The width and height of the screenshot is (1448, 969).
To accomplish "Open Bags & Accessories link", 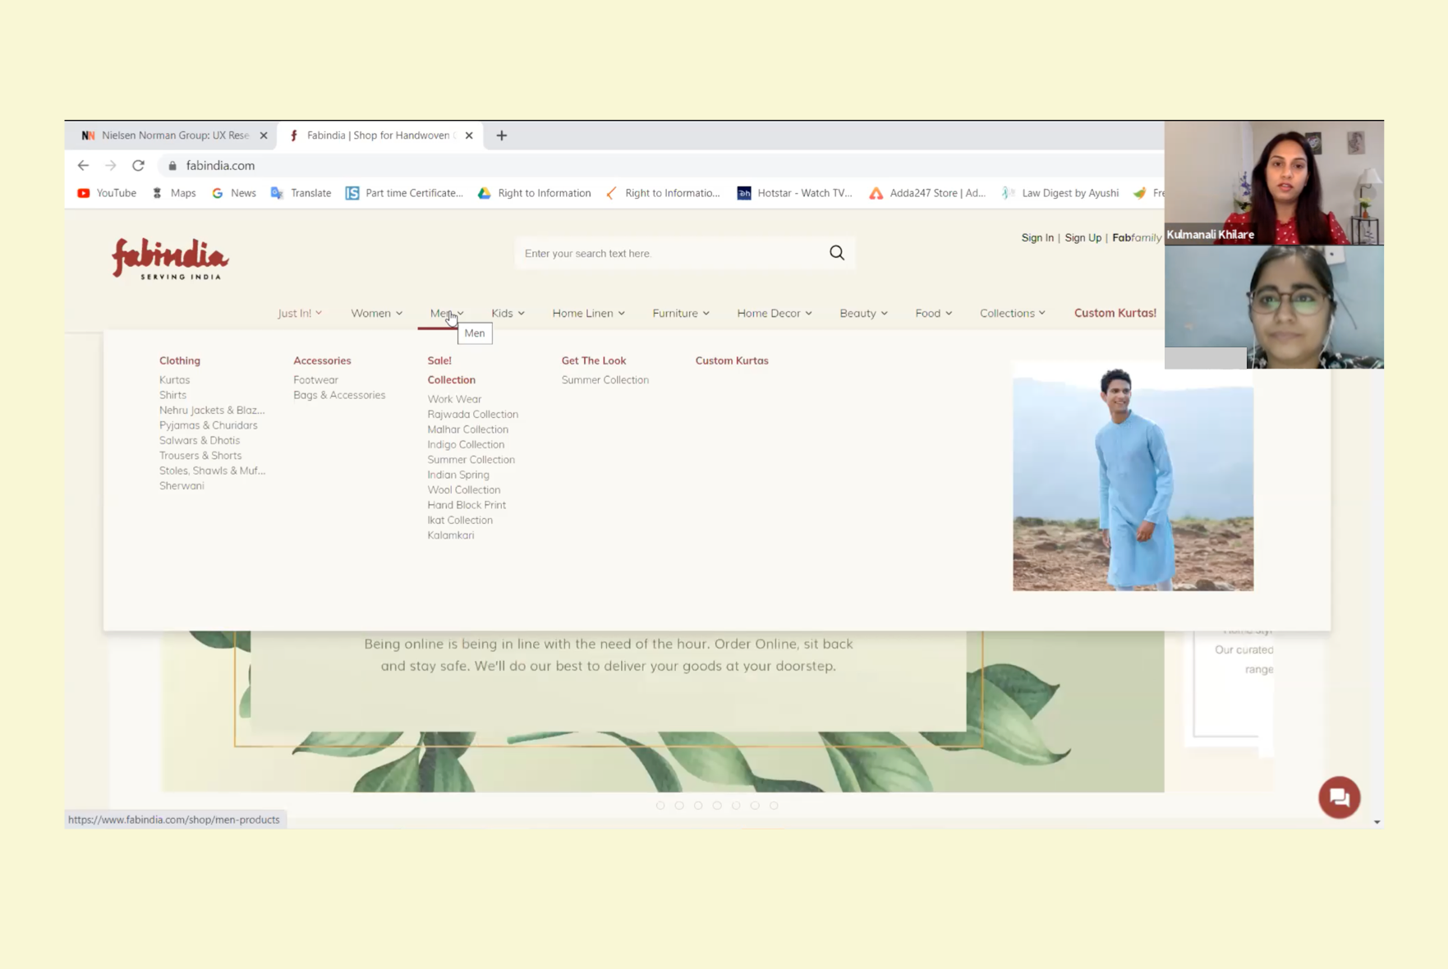I will [339, 395].
